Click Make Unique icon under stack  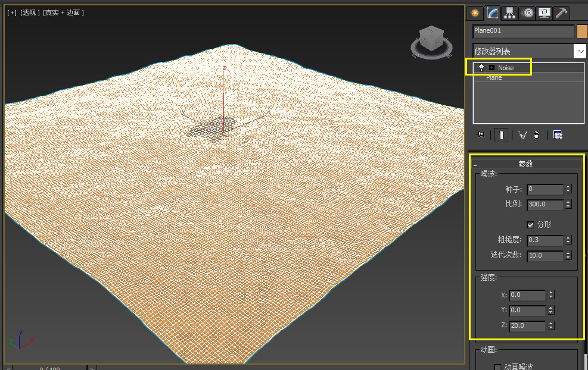click(522, 135)
